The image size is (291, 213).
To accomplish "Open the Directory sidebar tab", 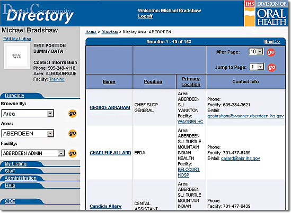I will pos(15,96).
